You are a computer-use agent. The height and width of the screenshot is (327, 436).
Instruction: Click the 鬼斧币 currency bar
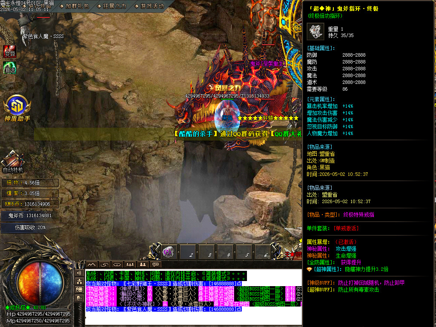30,215
